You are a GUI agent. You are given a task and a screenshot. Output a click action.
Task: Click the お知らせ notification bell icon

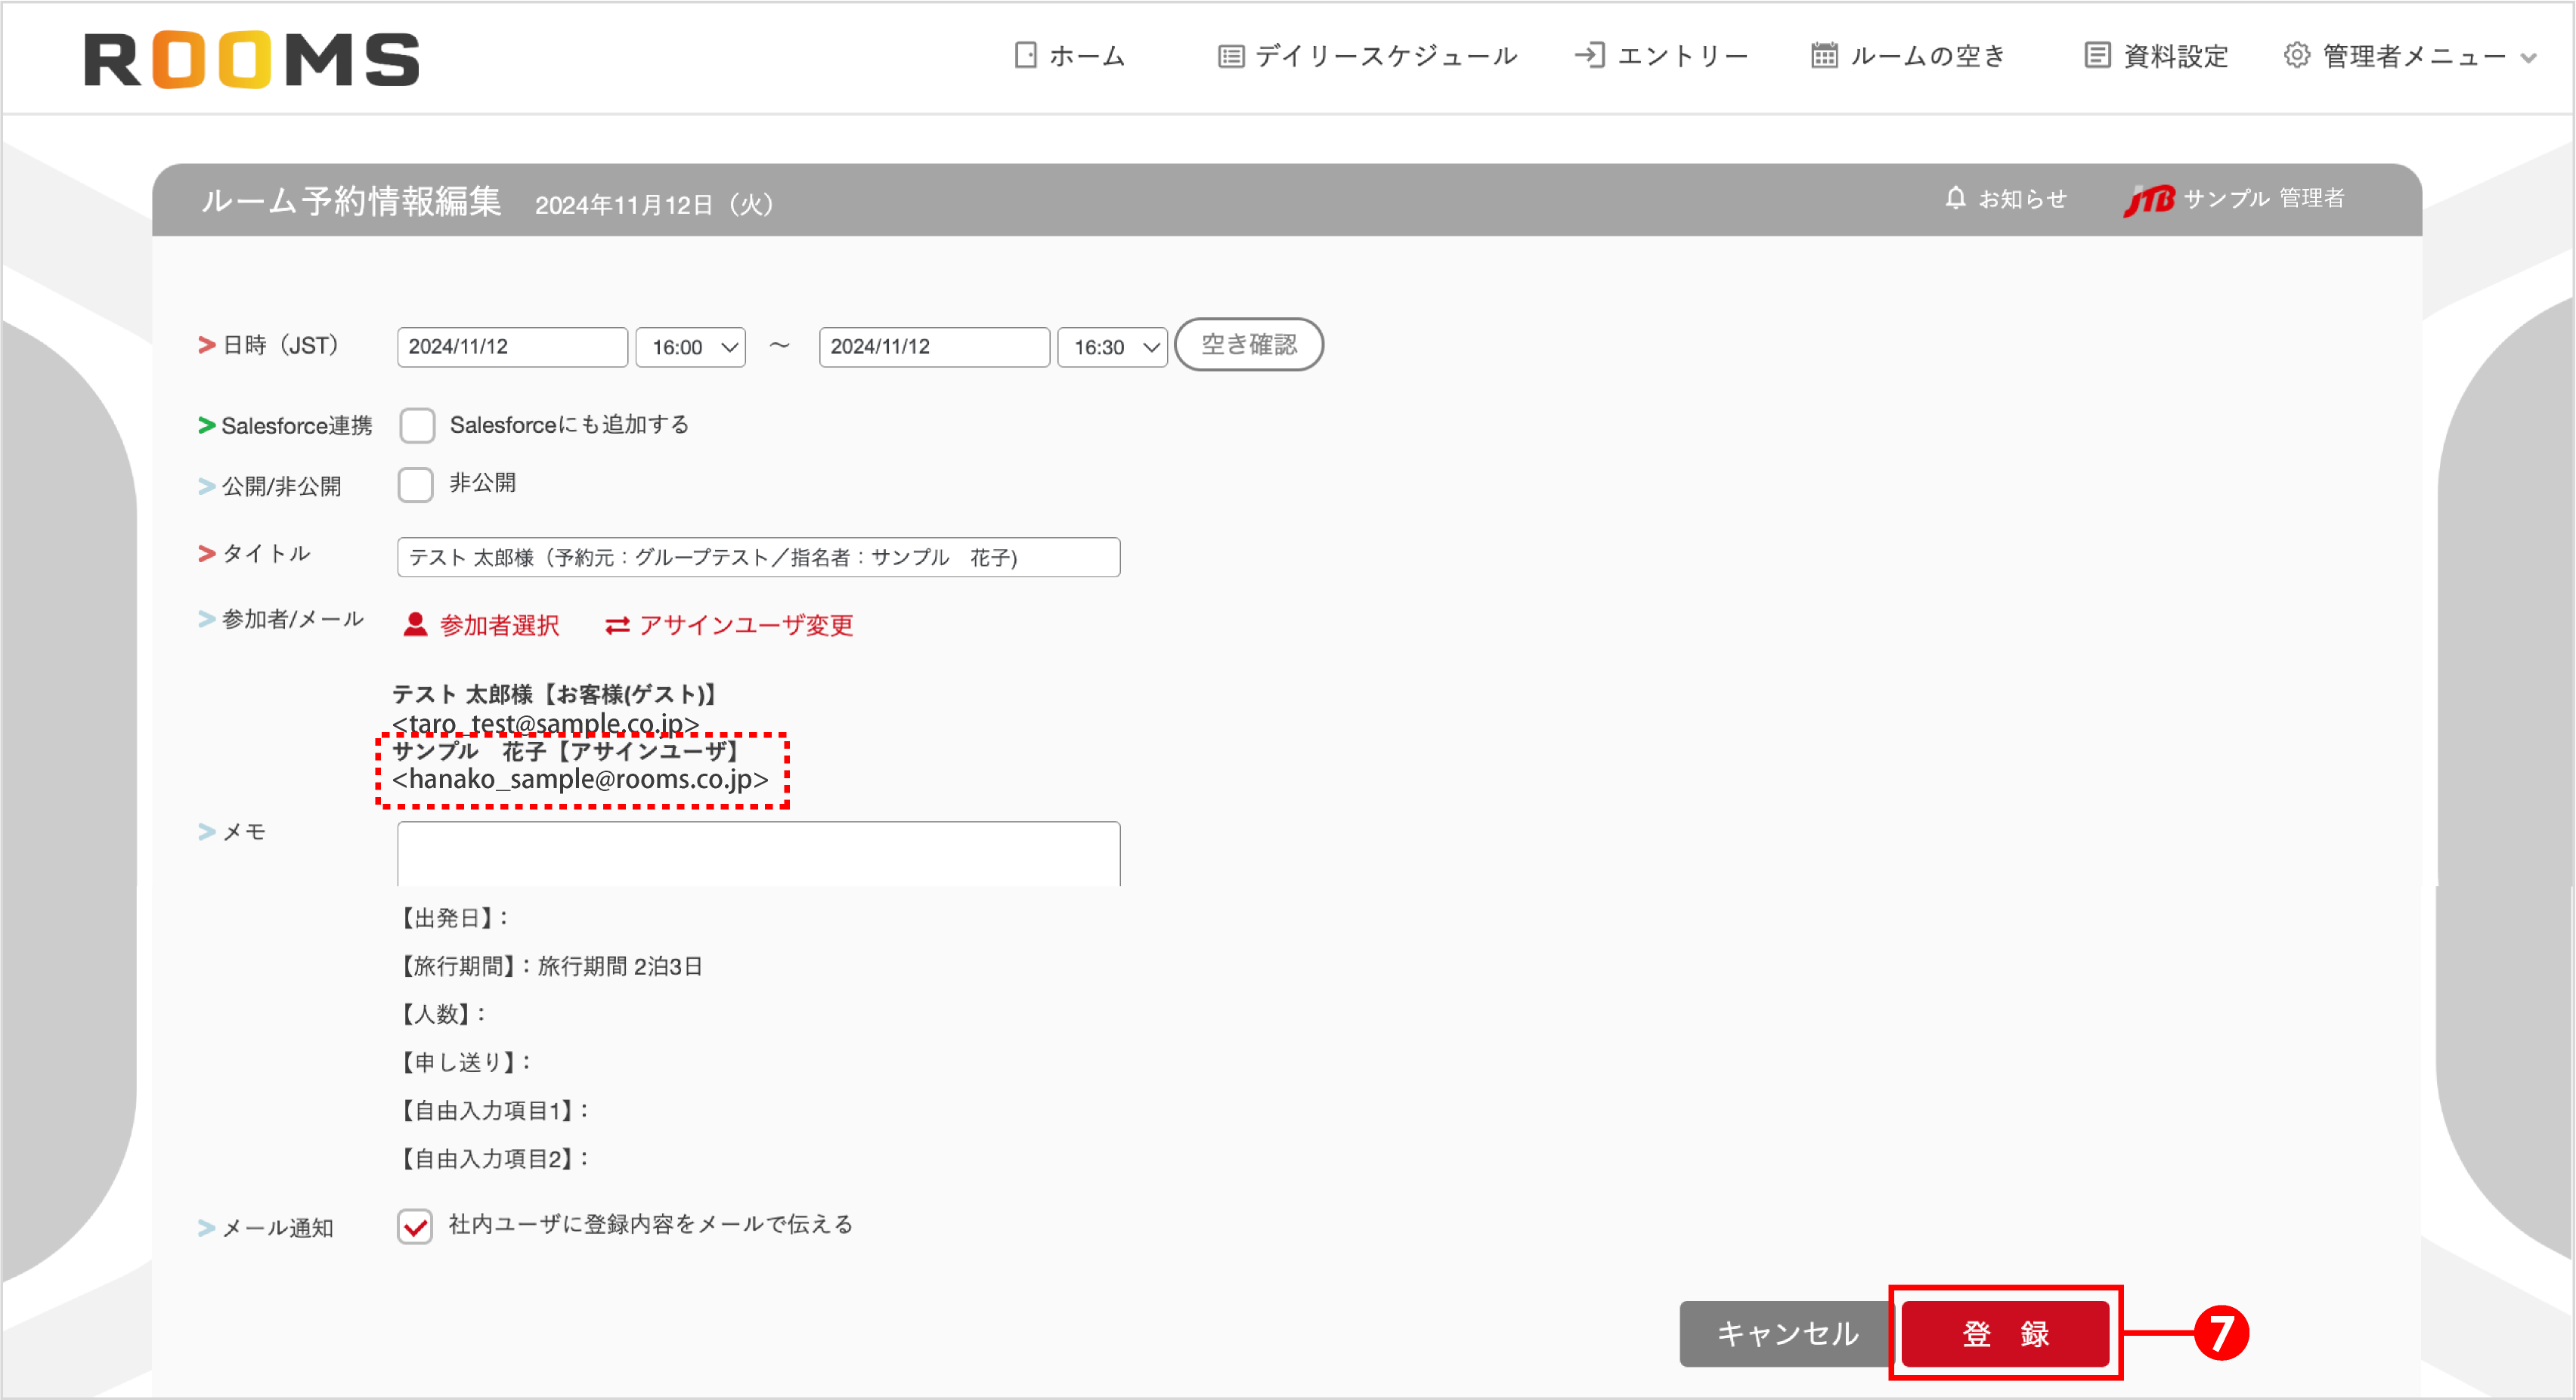(x=1956, y=198)
